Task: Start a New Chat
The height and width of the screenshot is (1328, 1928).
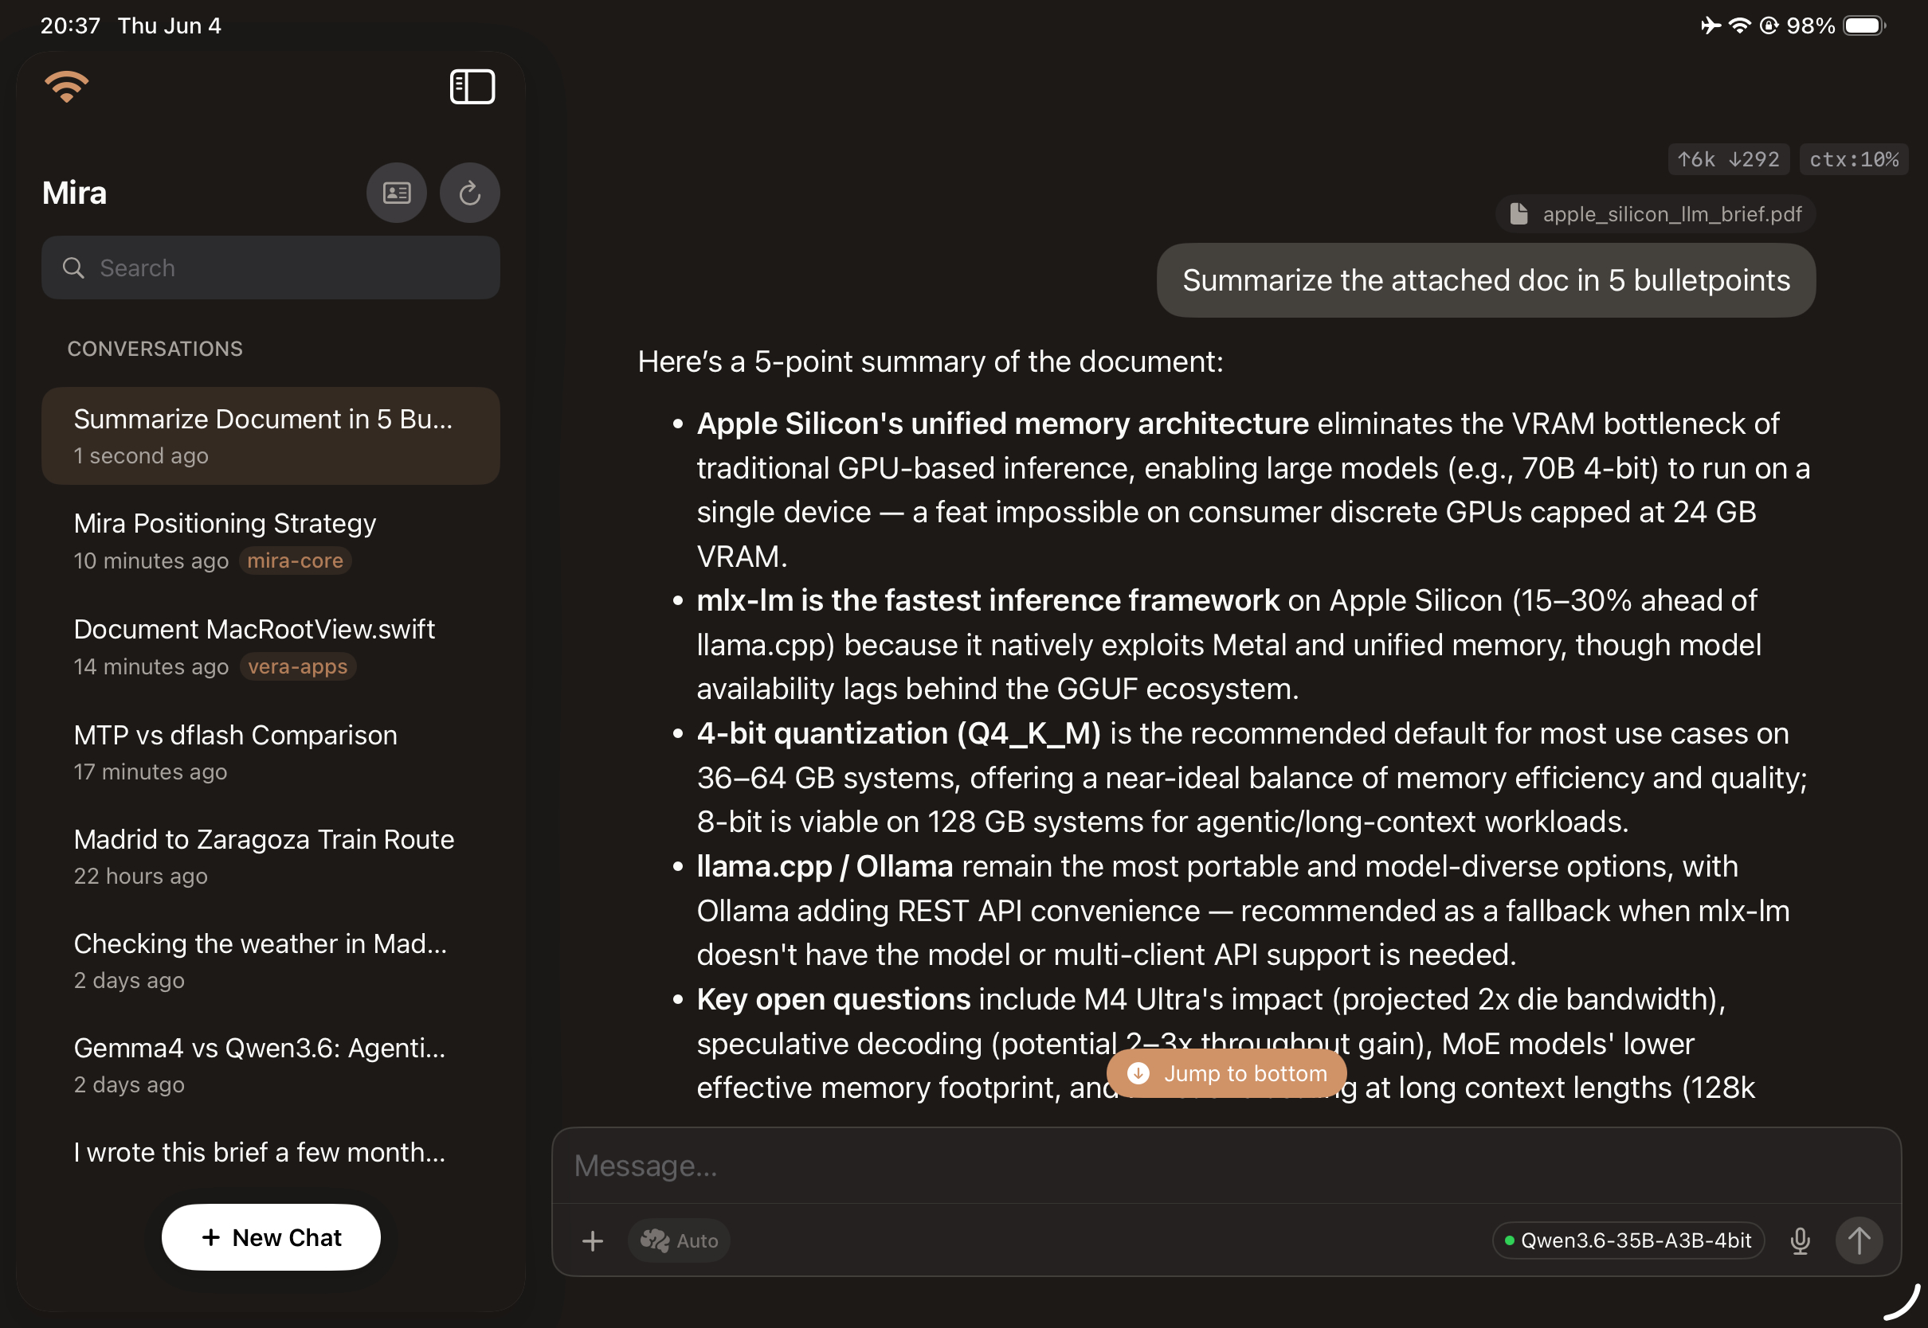Action: [271, 1237]
